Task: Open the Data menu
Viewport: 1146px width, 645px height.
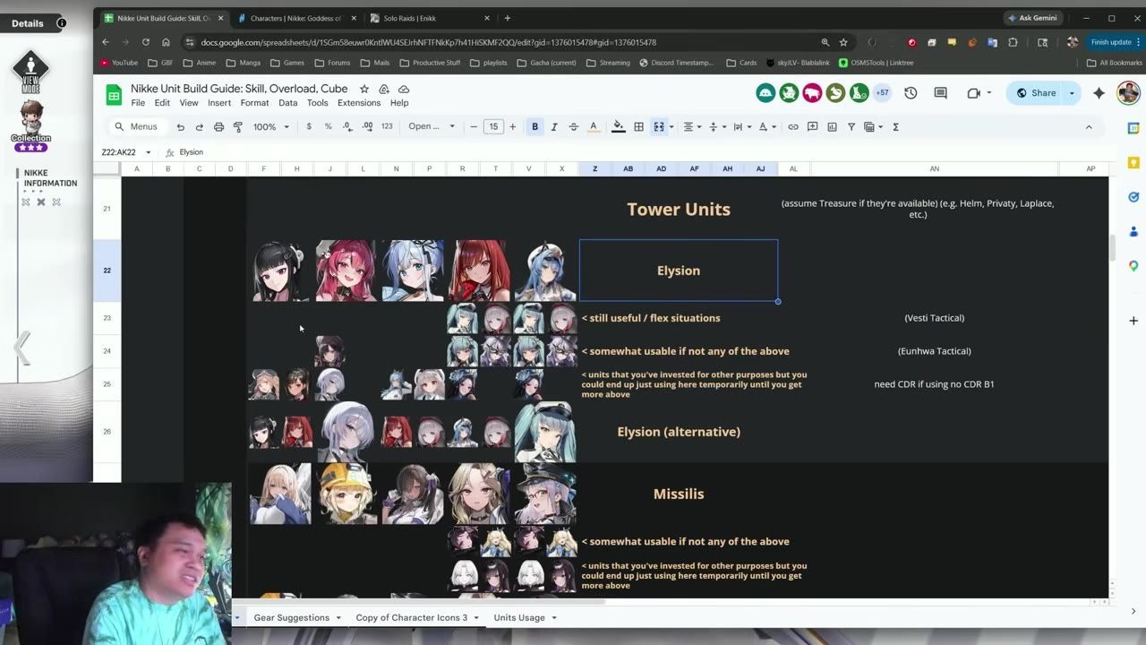Action: tap(287, 103)
